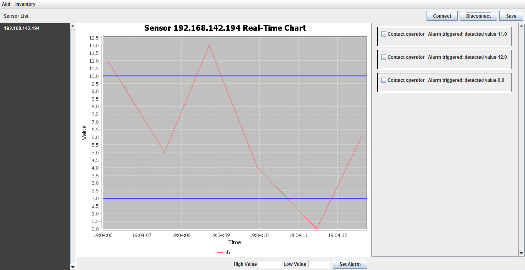Screen dimensions: 525x270
Task: Click the alarm entry for detected value 12.0
Action: click(444, 60)
